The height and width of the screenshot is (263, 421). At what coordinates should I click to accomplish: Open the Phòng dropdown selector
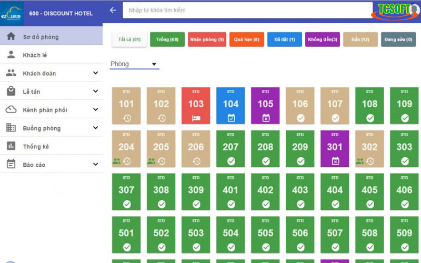pyautogui.click(x=134, y=64)
